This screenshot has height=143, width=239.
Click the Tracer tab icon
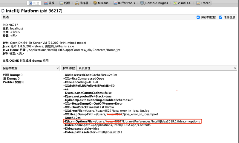pyautogui.click(x=198, y=3)
